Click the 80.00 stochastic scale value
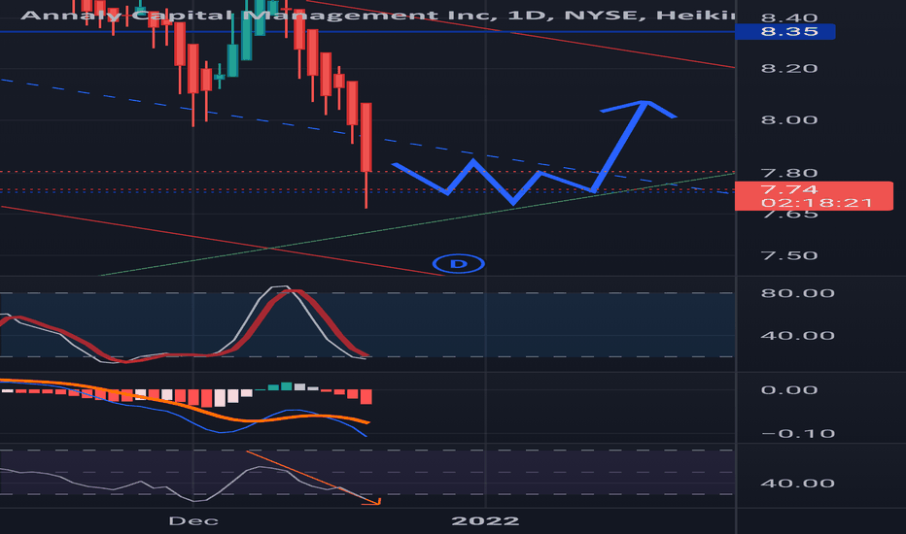 pos(797,292)
